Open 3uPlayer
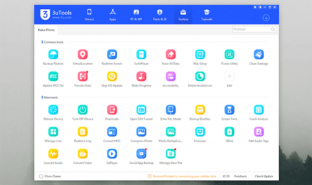This screenshot has height=185, width=312. 112,154
